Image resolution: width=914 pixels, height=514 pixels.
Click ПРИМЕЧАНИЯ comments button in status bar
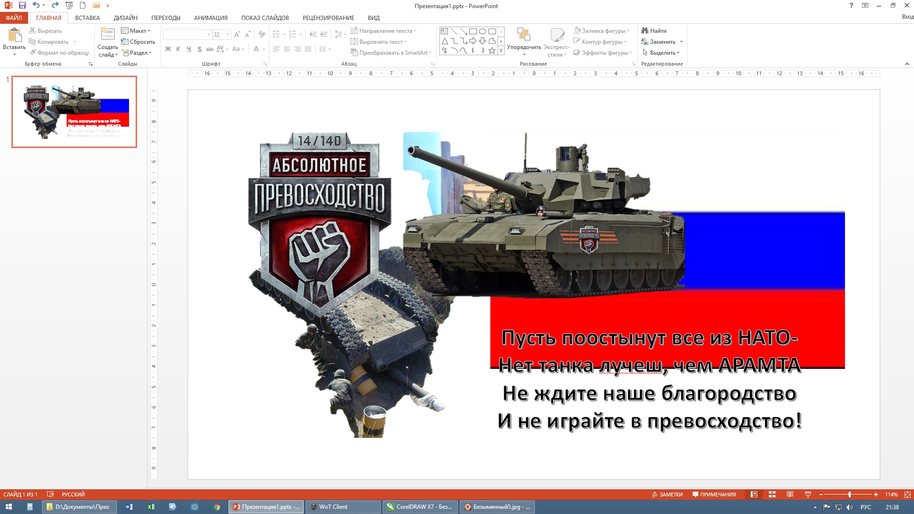[x=714, y=494]
